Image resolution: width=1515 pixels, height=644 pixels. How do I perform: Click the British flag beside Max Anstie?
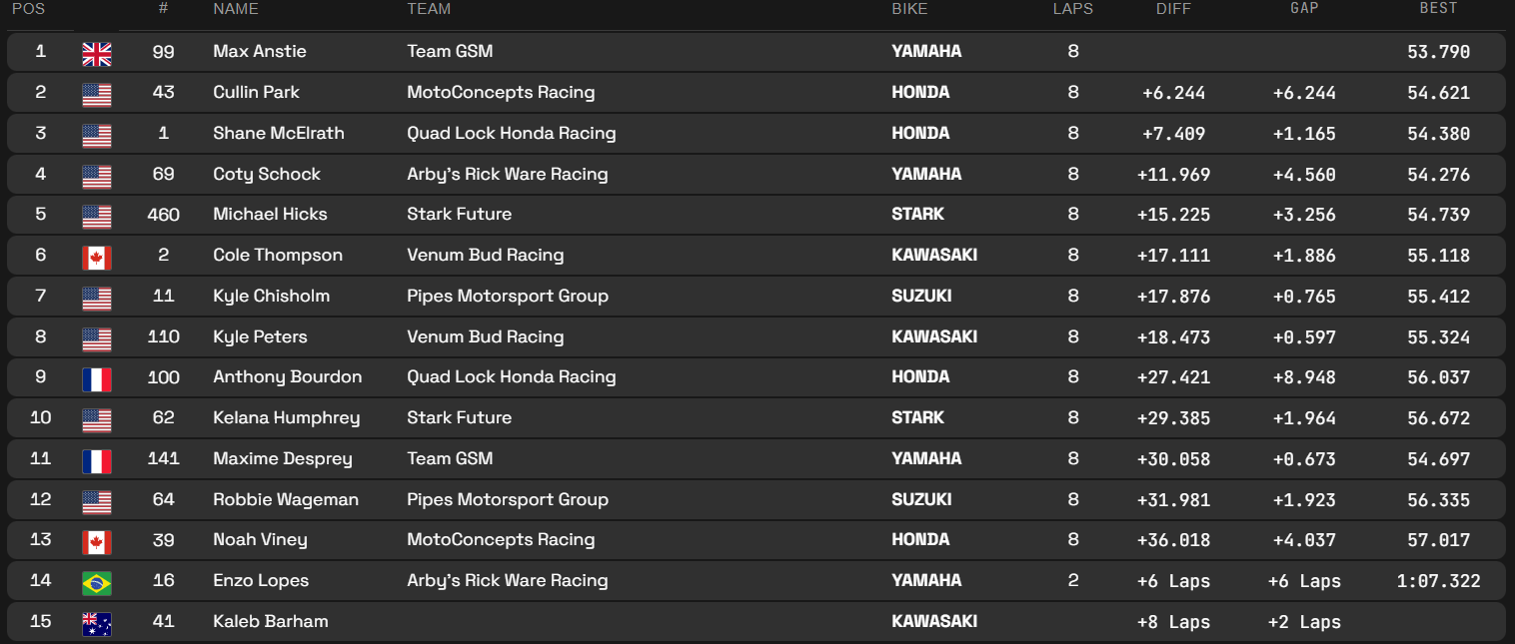click(x=97, y=54)
